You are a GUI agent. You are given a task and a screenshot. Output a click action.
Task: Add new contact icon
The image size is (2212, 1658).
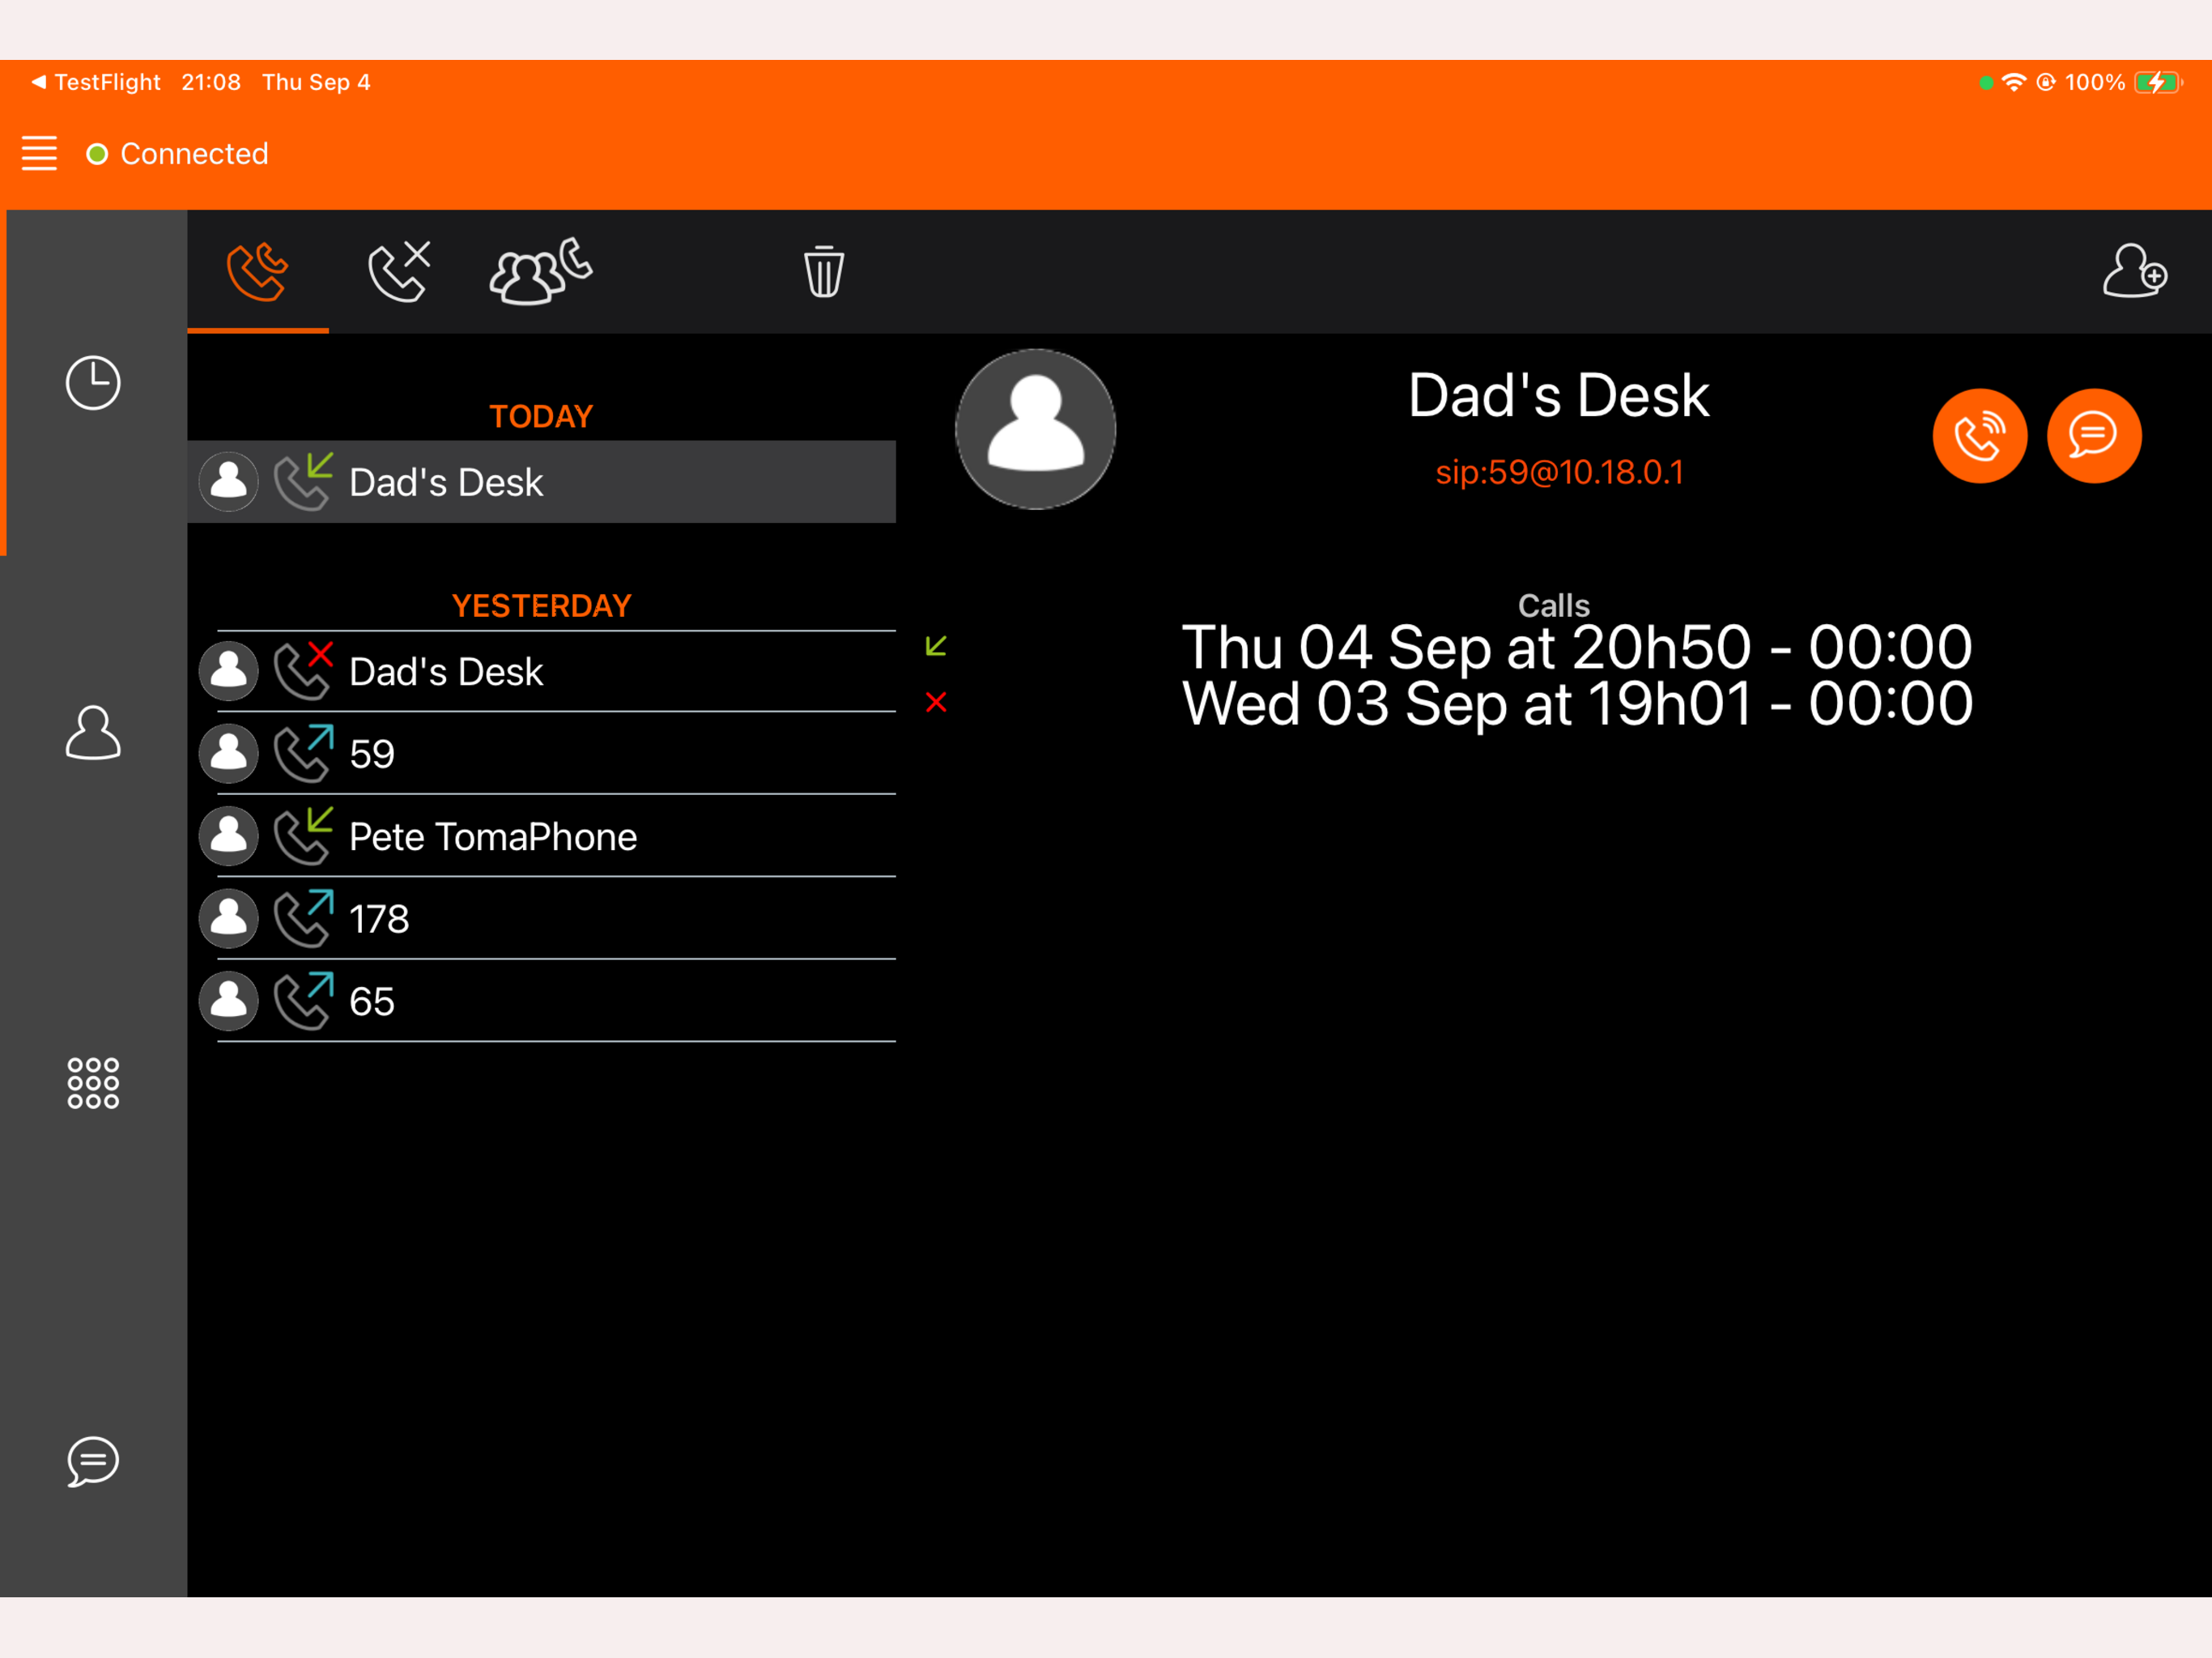point(2134,271)
